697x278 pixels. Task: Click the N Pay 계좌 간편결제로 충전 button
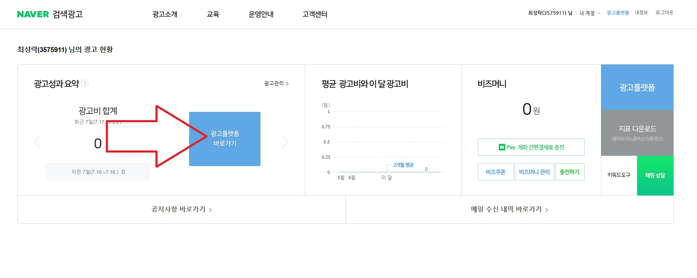531,147
